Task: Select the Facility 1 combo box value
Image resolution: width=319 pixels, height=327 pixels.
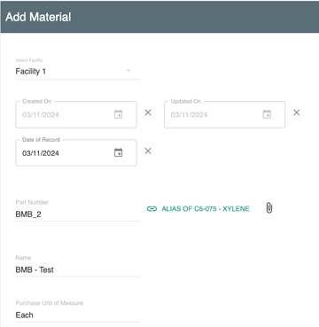Action: click(78, 71)
